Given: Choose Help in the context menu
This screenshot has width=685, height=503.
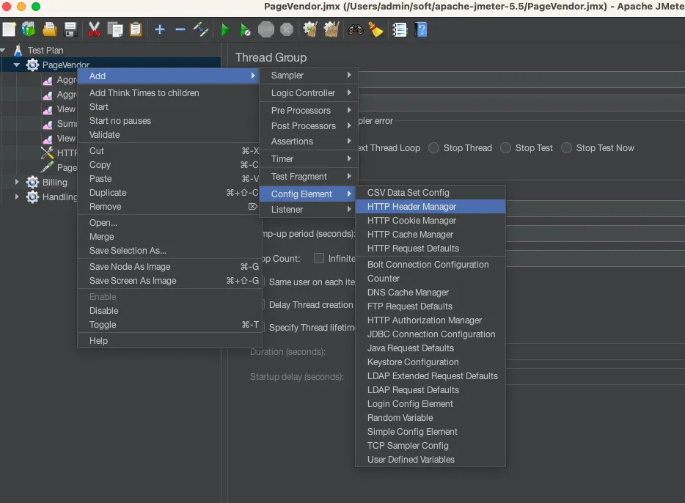Looking at the screenshot, I should (x=169, y=340).
